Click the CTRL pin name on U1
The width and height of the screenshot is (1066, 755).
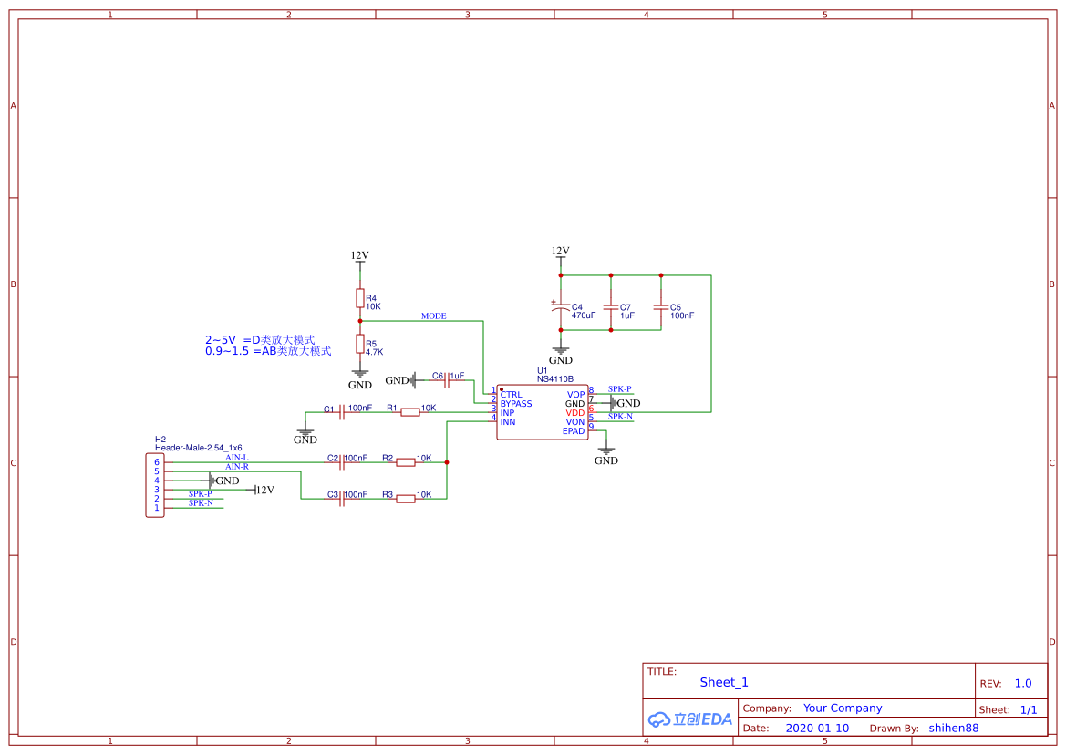[x=512, y=394]
